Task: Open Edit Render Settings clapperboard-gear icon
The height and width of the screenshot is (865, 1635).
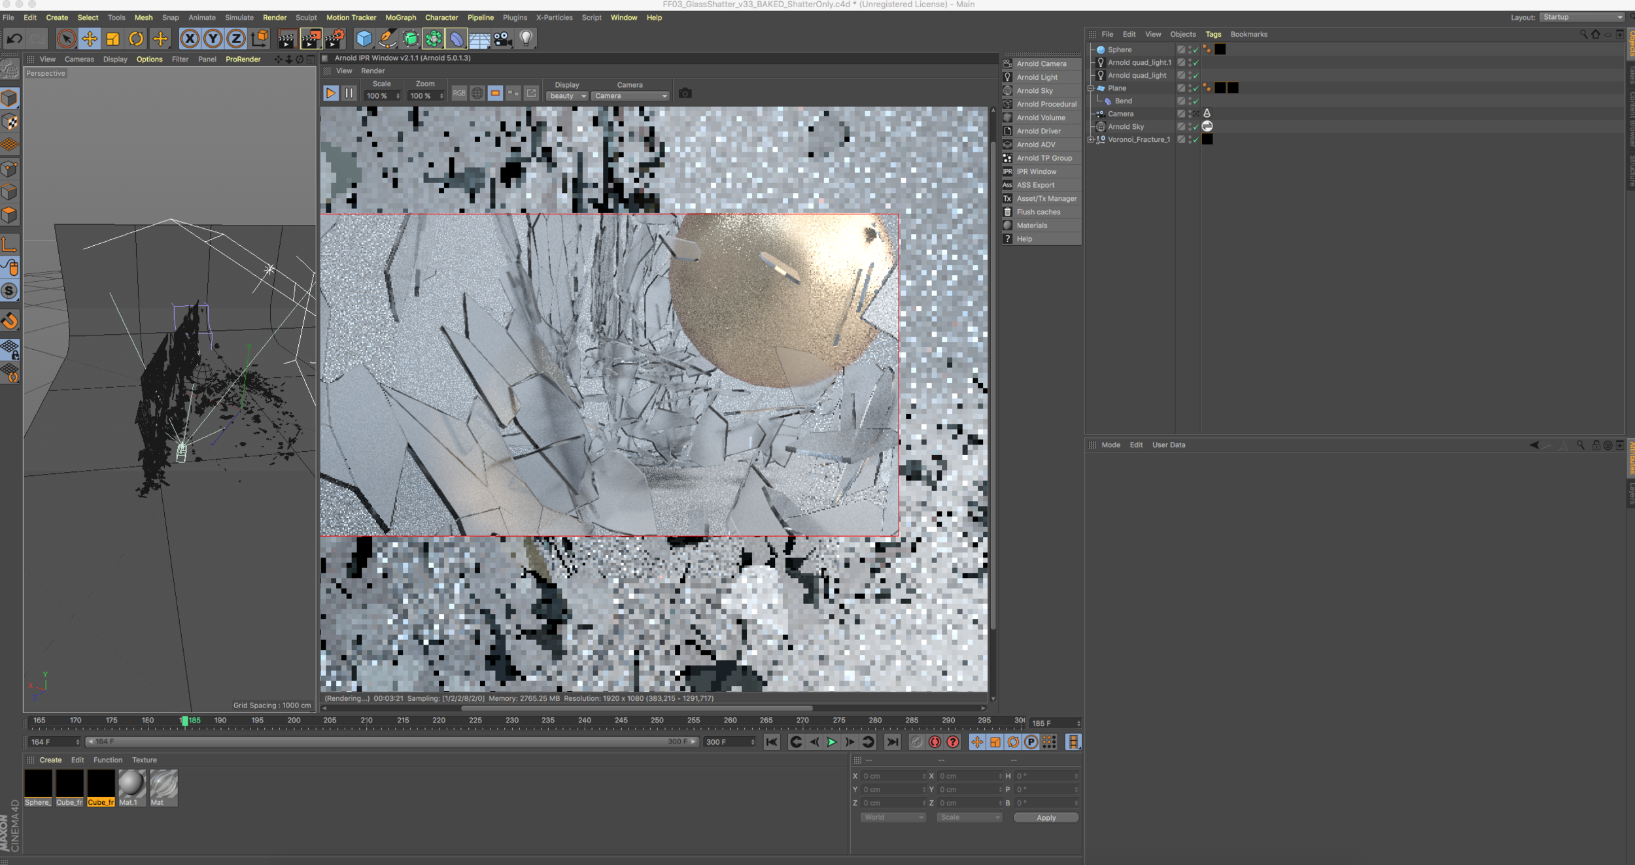Action: click(x=335, y=39)
